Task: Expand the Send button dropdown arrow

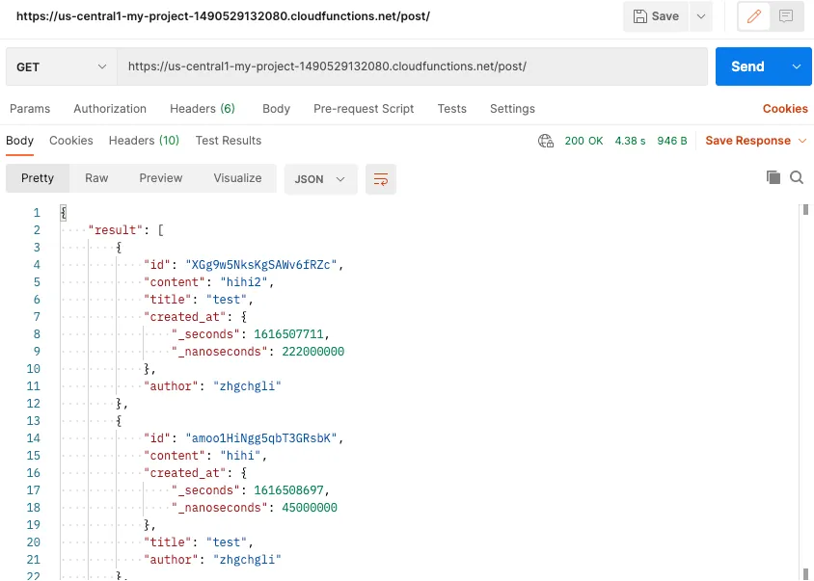Action: pos(796,66)
